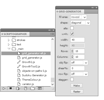104x100 pixels.
Task: Open the obj flip dropdown
Action: (79, 63)
